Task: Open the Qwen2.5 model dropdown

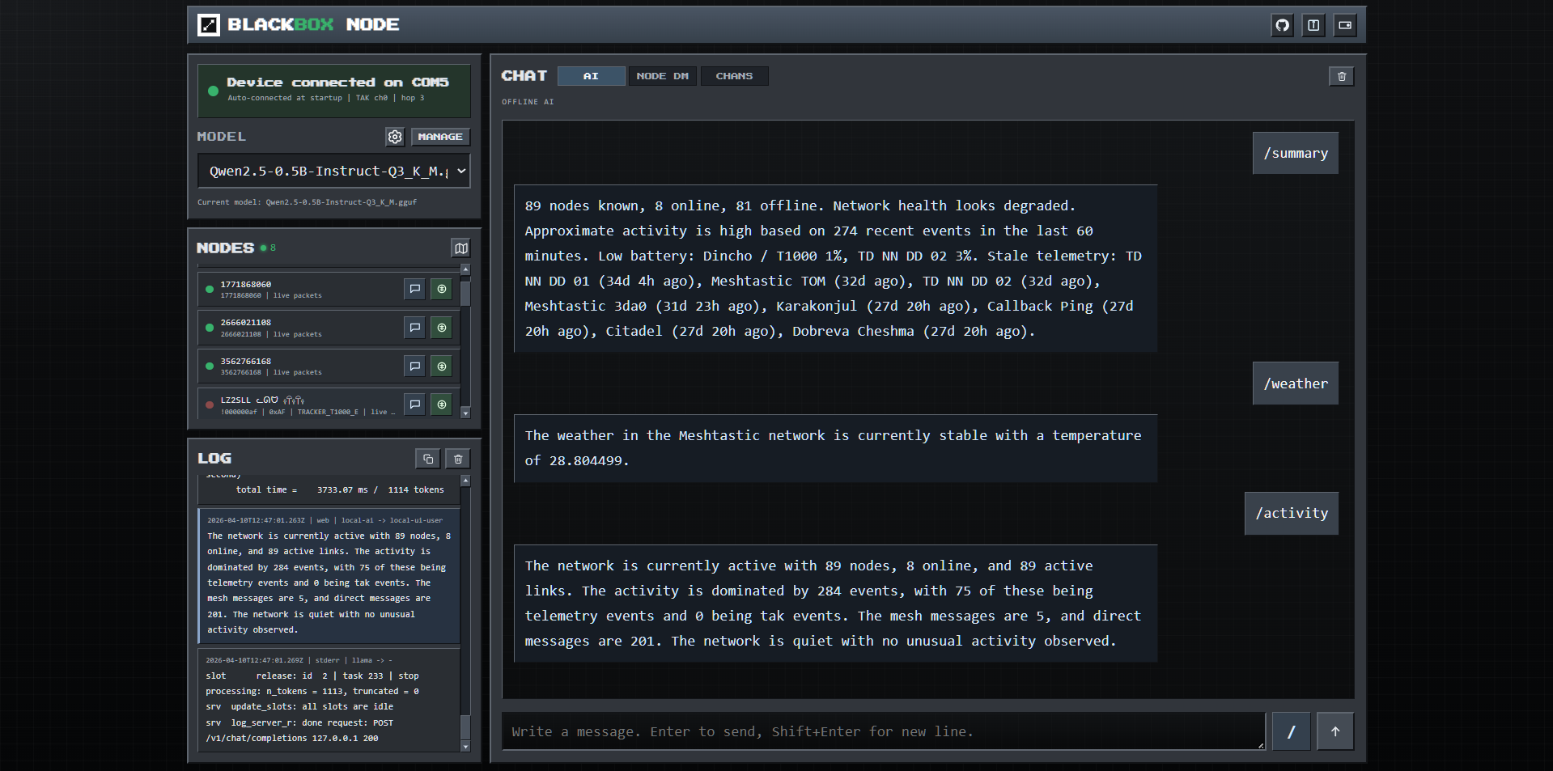Action: [x=333, y=171]
